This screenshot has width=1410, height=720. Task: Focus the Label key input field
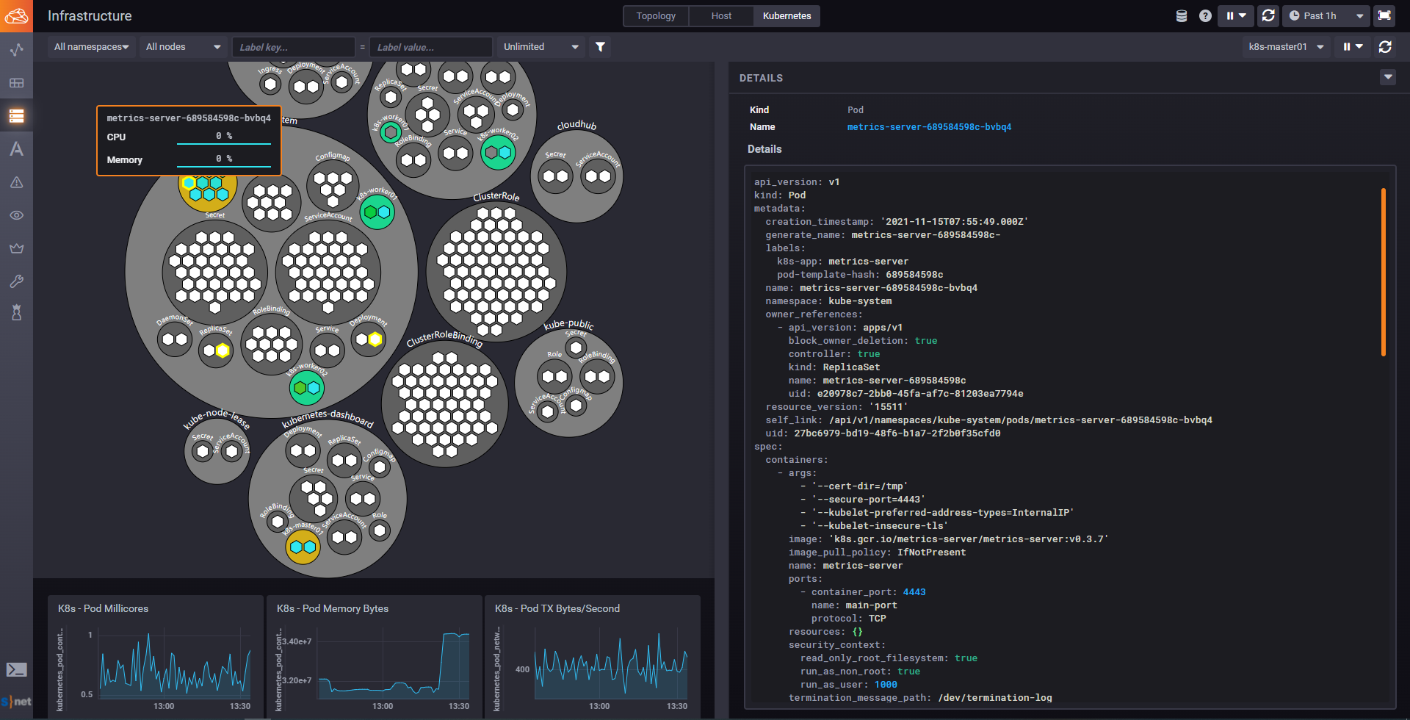coord(294,47)
